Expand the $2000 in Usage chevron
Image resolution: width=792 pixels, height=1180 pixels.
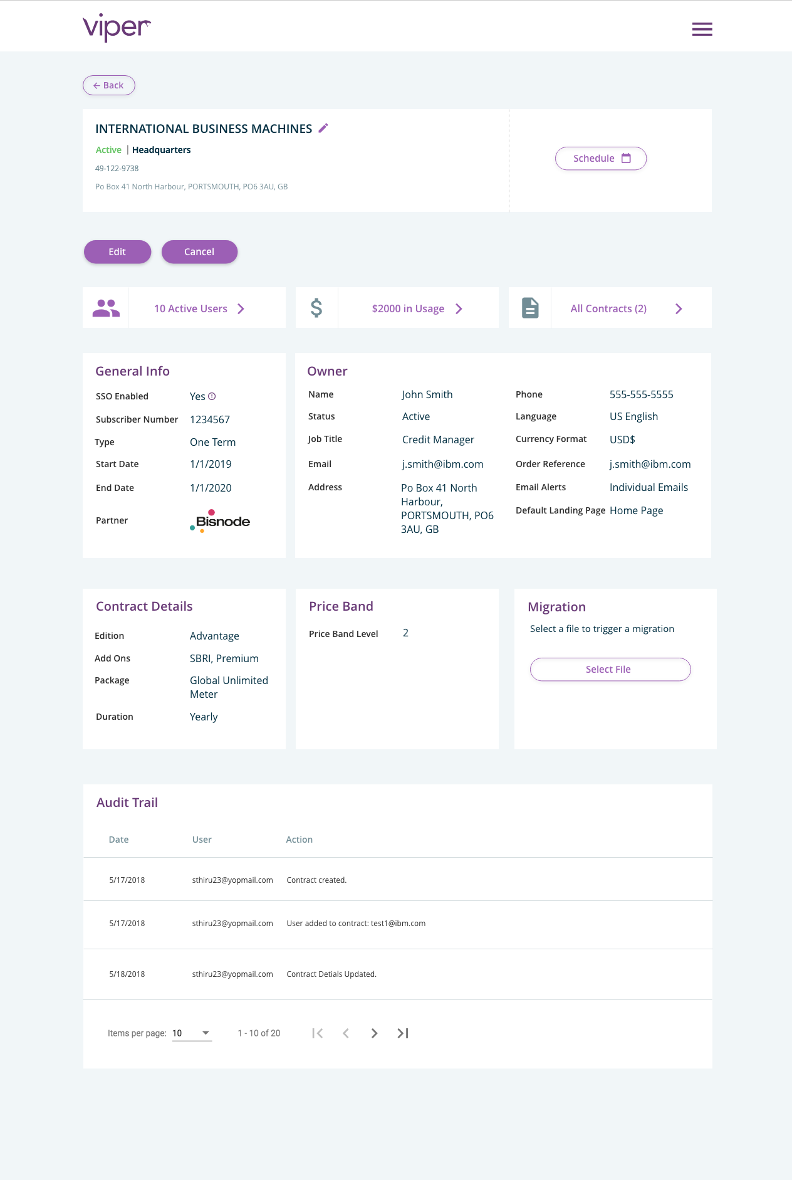pos(459,308)
